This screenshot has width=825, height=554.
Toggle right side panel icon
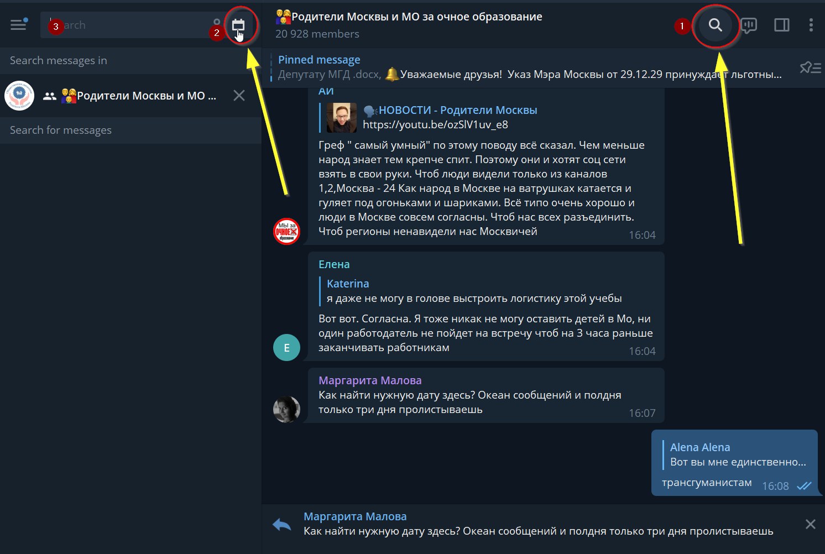click(782, 25)
